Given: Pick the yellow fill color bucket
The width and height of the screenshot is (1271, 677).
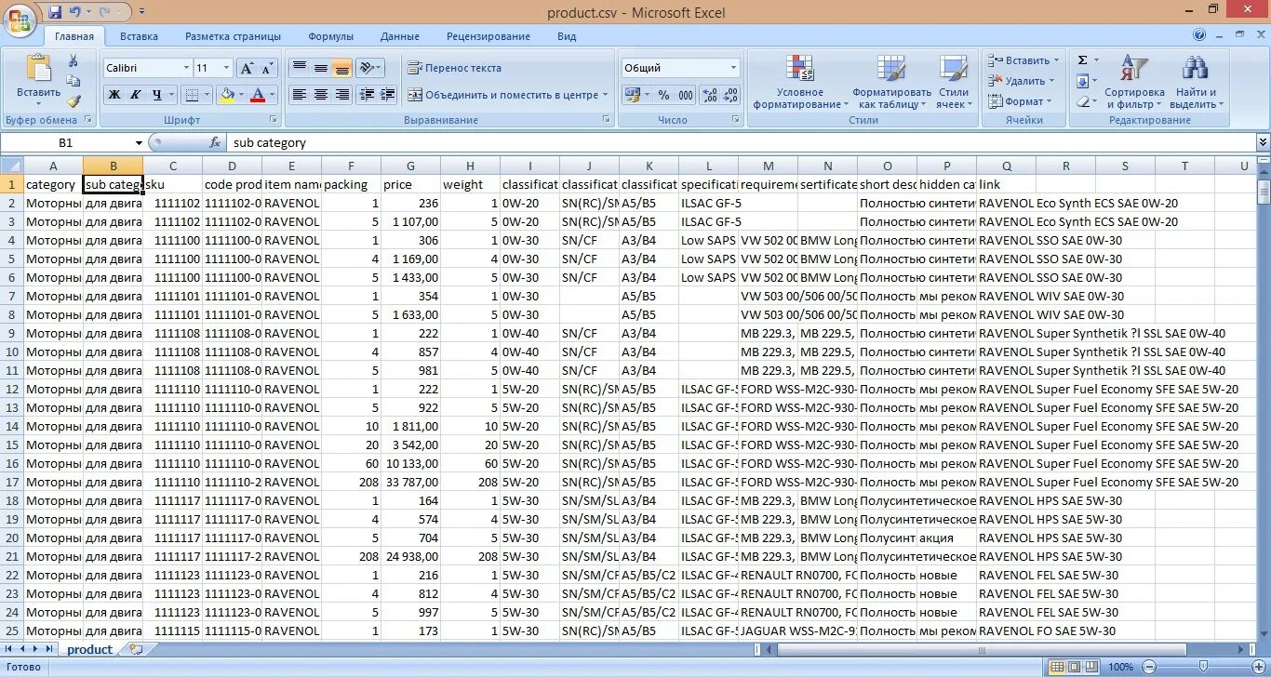Looking at the screenshot, I should click(x=226, y=95).
